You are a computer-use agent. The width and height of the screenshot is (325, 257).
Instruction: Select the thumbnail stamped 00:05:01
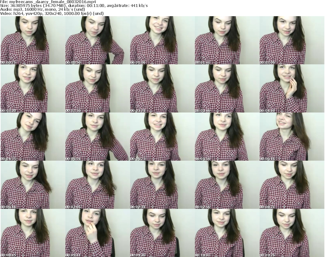point(98,137)
